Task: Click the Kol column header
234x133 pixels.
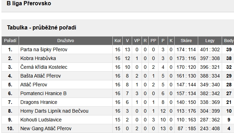Action: 118,41
